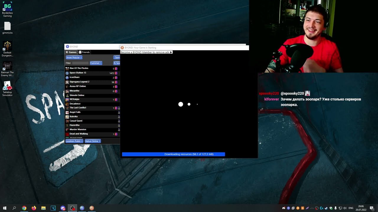Click the volume speaker tray icon
This screenshot has width=378, height=212.
(x=345, y=208)
